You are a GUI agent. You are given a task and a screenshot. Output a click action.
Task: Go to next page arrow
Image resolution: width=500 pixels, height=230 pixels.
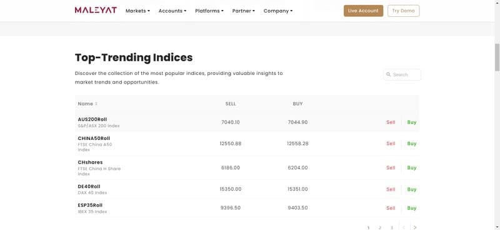[415, 227]
